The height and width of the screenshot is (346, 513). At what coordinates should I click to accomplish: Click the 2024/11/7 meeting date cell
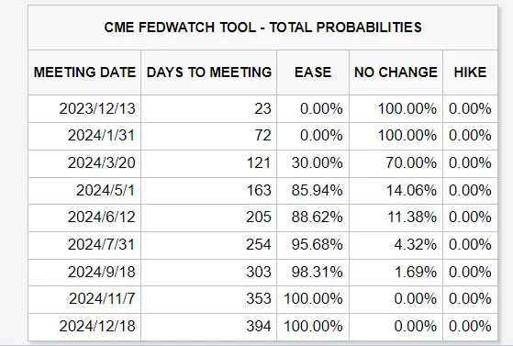[x=84, y=299]
